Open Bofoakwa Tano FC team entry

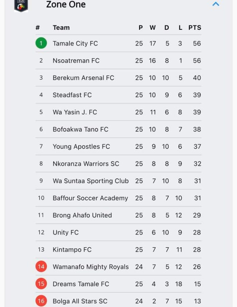point(80,129)
